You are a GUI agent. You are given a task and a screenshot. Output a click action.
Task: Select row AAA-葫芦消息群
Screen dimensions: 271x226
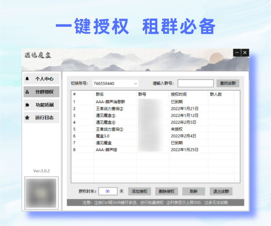click(x=155, y=102)
